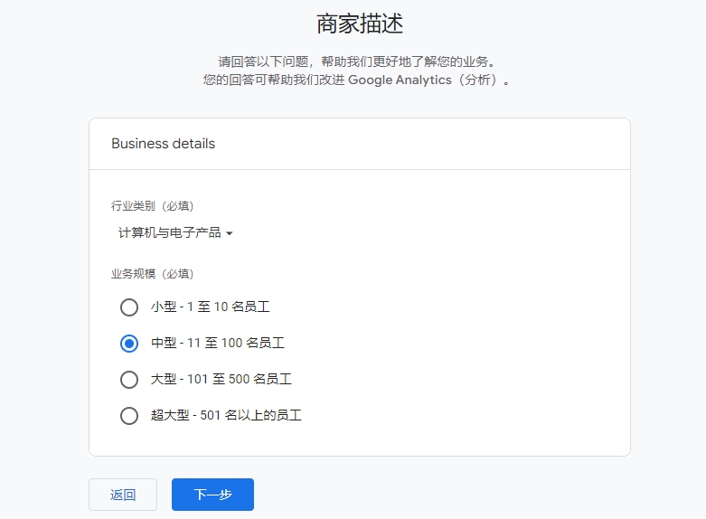Click the 业务规模（必填） label

tap(152, 274)
